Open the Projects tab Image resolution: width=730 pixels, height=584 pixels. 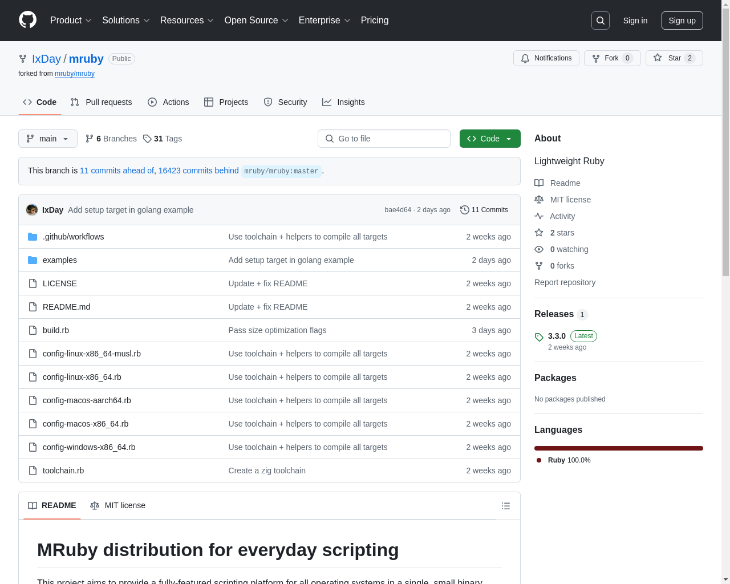226,102
